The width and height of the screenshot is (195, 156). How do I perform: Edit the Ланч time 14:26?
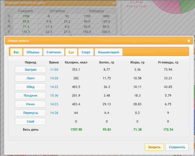click(x=54, y=78)
